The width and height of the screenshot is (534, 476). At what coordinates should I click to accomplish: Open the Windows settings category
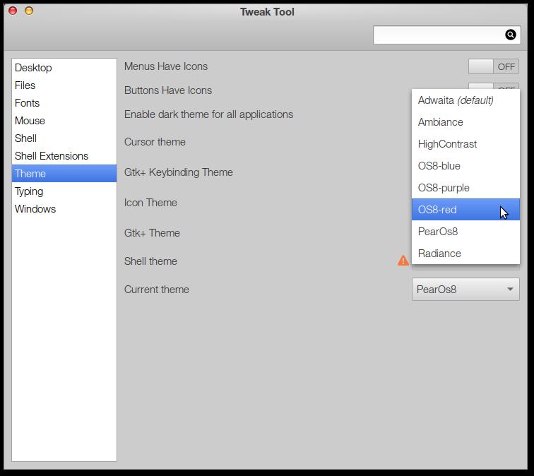pyautogui.click(x=35, y=209)
